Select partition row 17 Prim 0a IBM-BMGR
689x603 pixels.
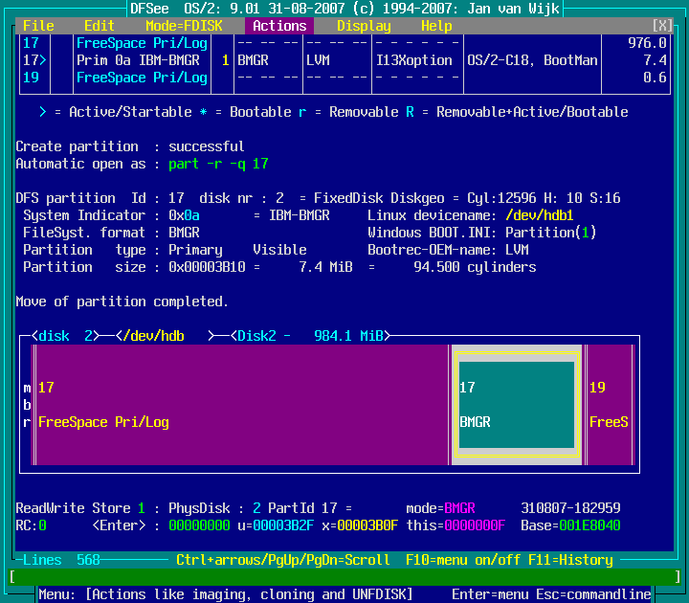pos(142,60)
